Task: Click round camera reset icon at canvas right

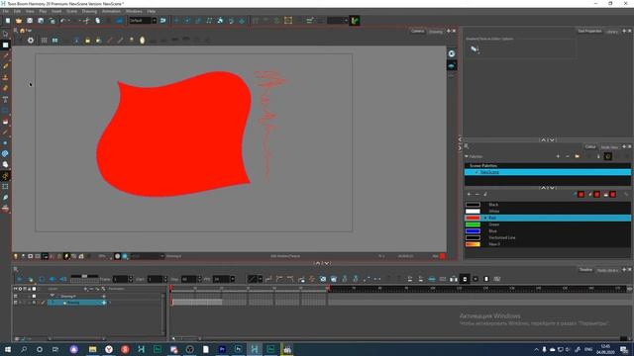Action: (452, 53)
